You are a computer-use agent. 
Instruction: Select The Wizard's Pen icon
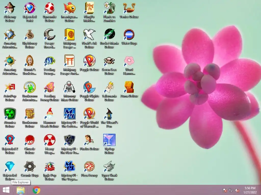coord(109,114)
